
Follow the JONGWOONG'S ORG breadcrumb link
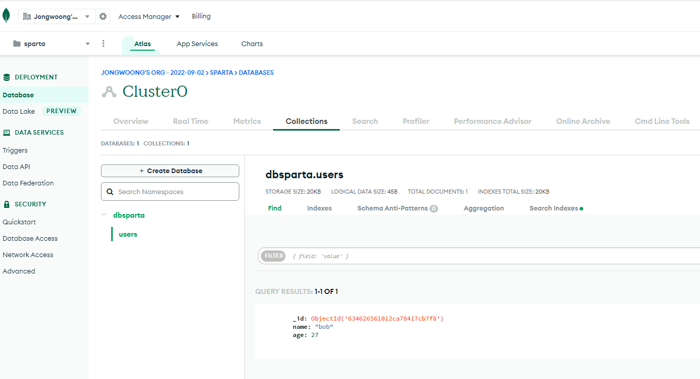(153, 73)
